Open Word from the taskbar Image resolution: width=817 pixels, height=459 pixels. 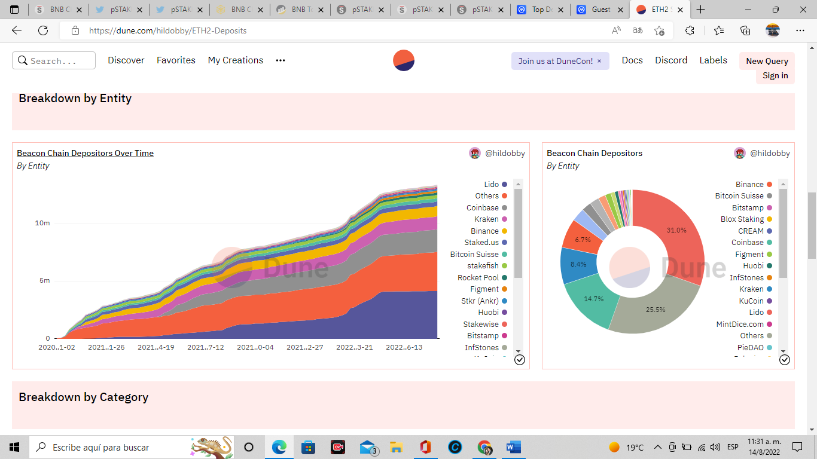click(x=514, y=447)
